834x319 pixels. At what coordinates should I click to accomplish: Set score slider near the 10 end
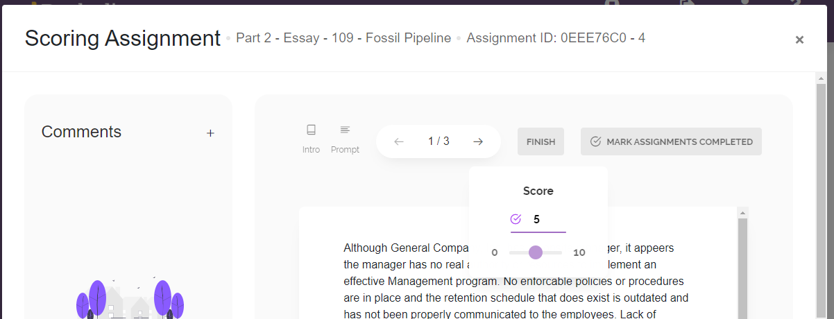559,252
